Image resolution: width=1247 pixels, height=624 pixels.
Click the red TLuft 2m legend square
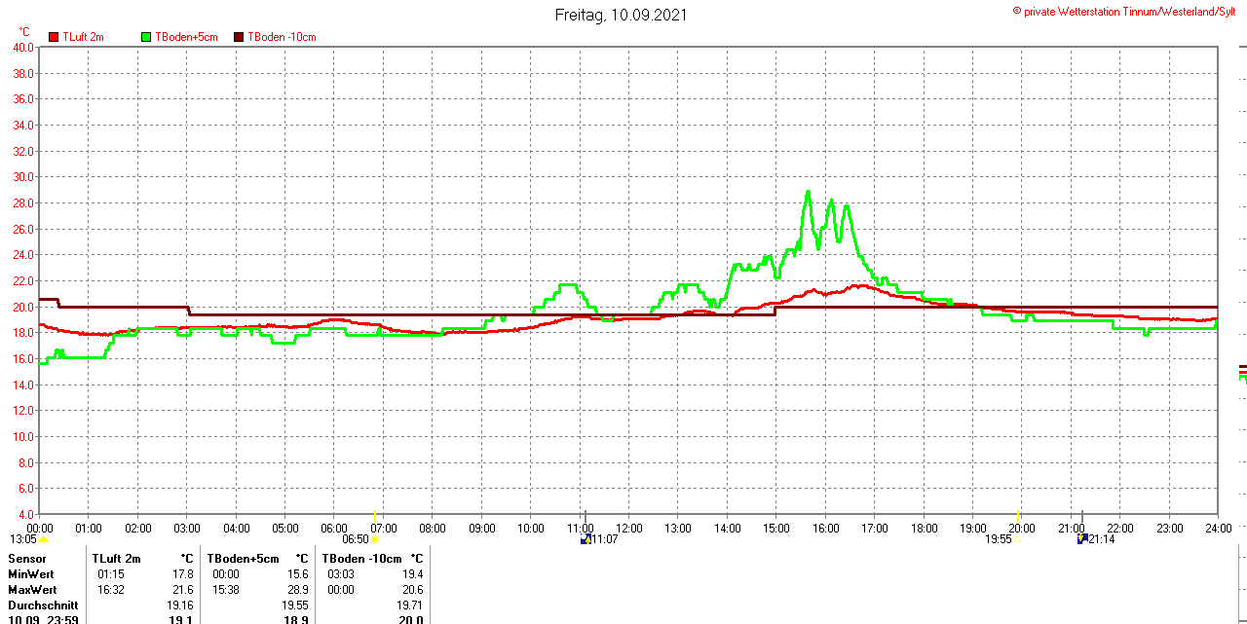click(x=54, y=37)
